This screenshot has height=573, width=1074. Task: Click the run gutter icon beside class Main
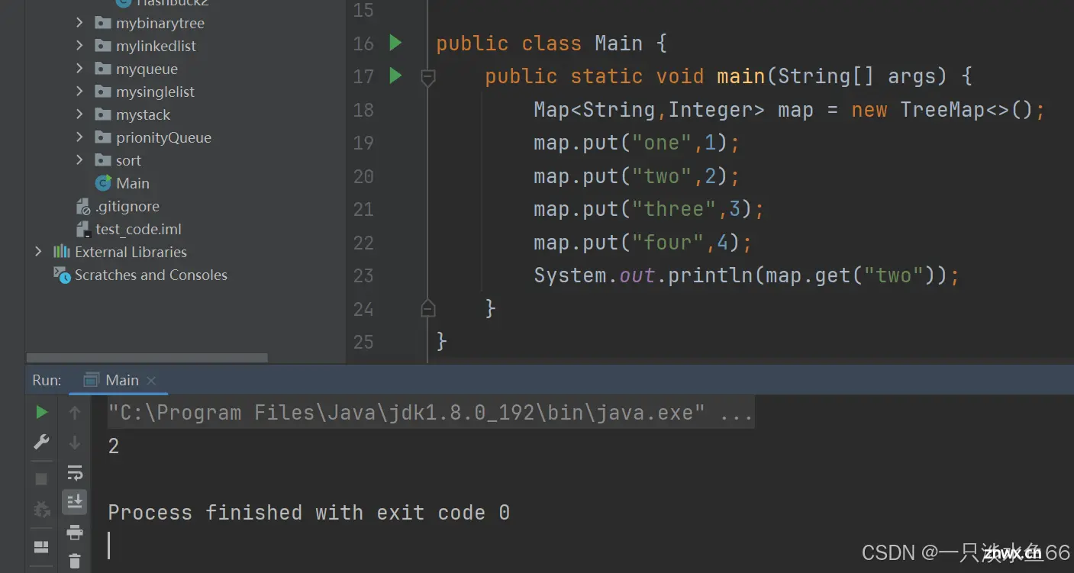pyautogui.click(x=395, y=43)
